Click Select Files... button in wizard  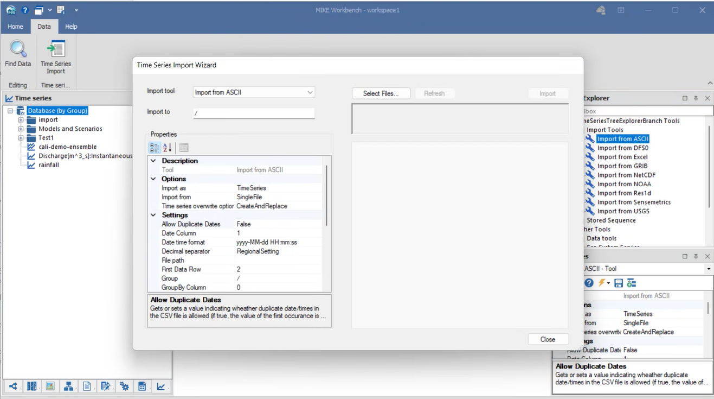tap(381, 93)
